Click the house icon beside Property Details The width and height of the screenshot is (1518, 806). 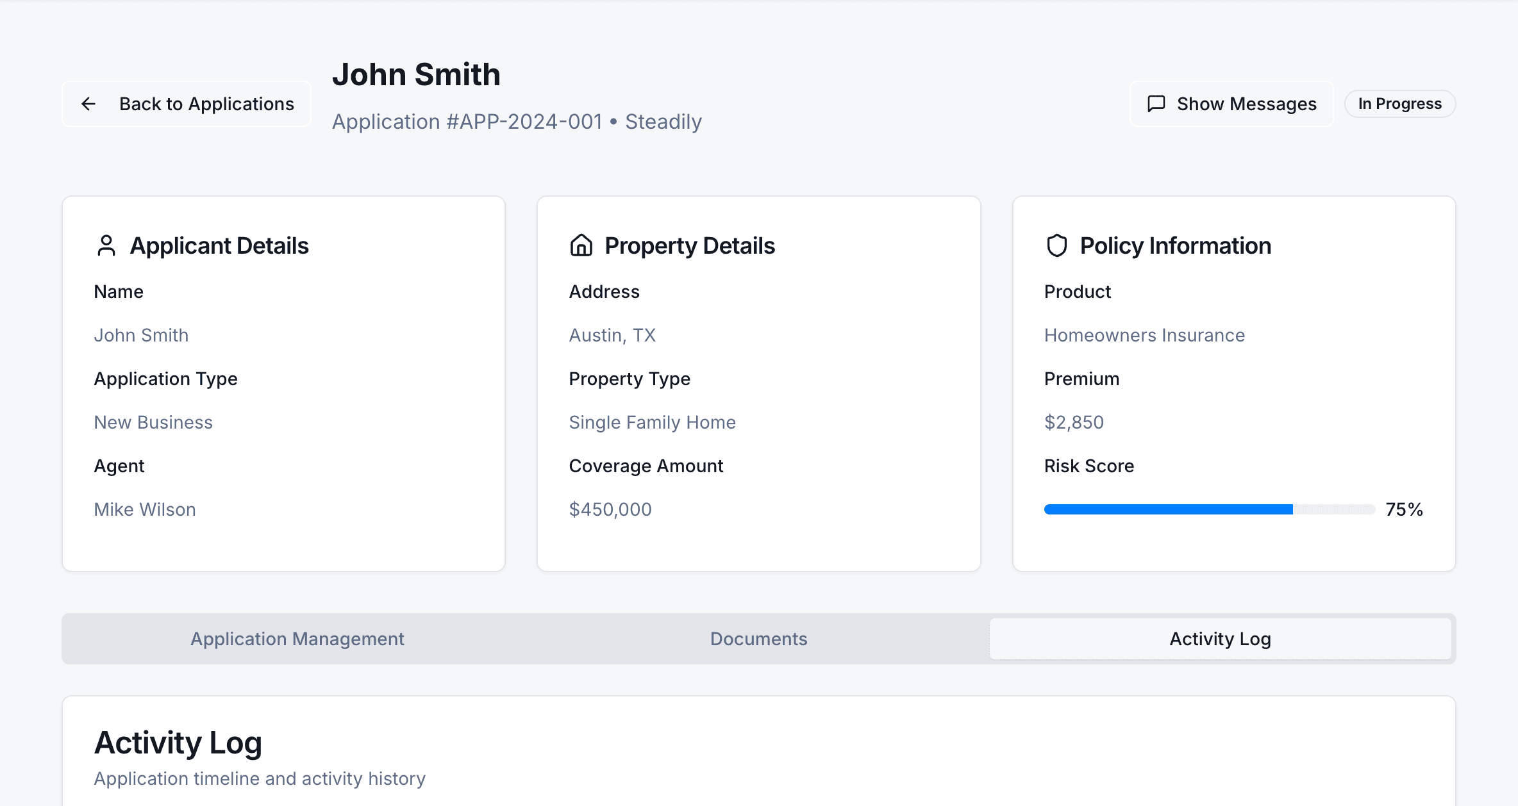(581, 245)
